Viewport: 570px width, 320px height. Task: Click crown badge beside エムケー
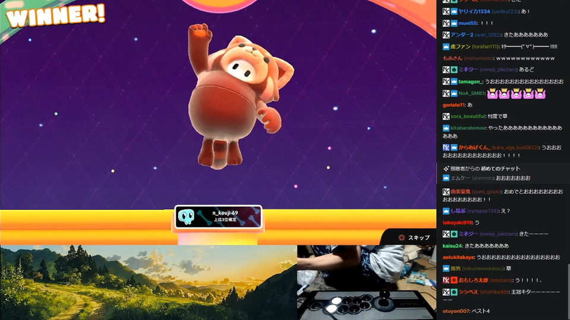pos(446,178)
